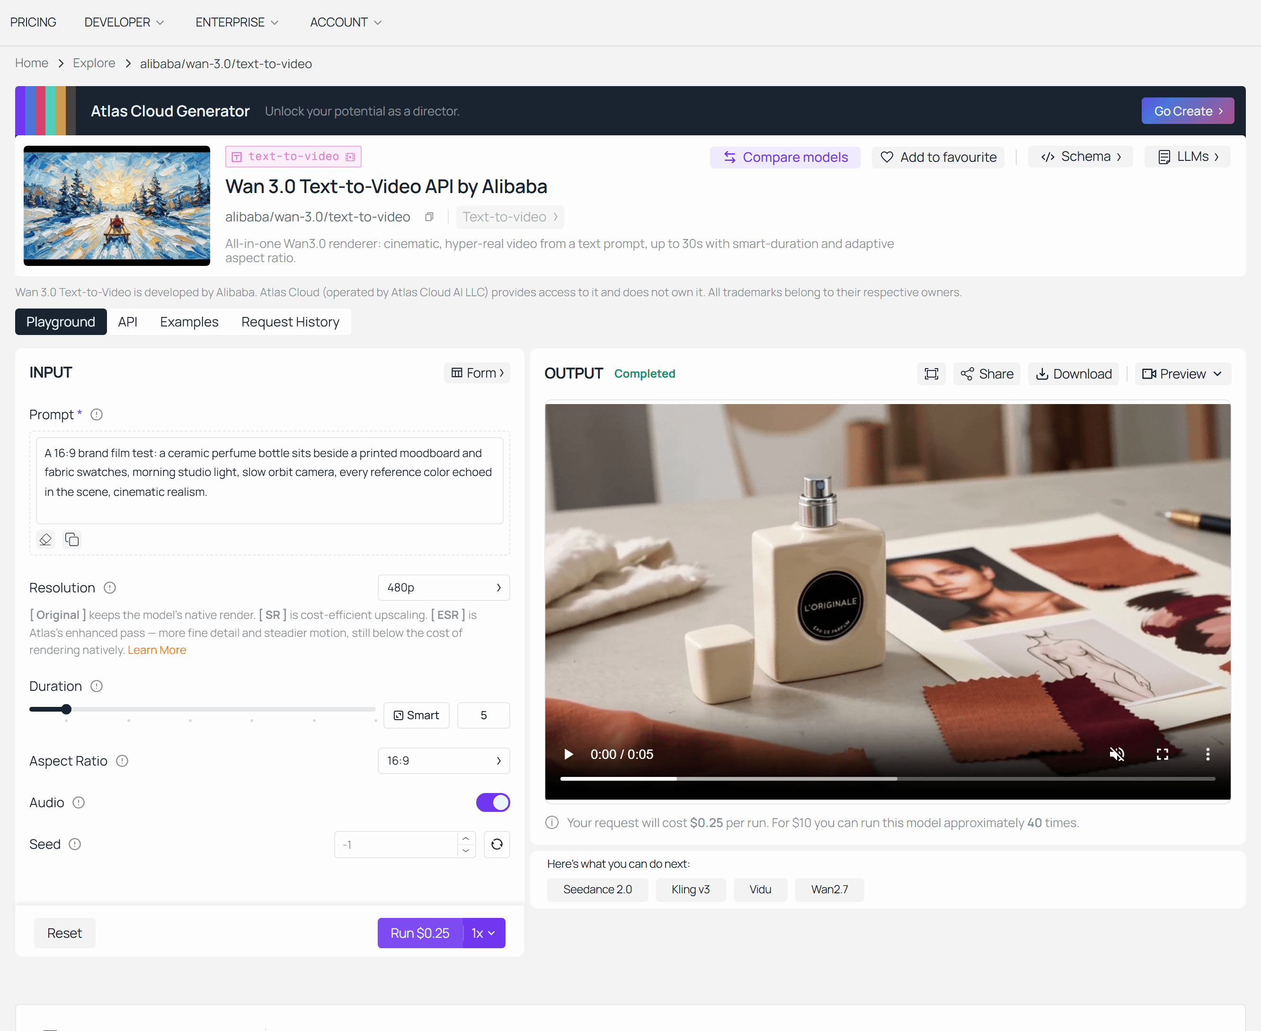This screenshot has width=1261, height=1031.
Task: Open the ENTERPRISE dropdown menu
Action: tap(237, 23)
